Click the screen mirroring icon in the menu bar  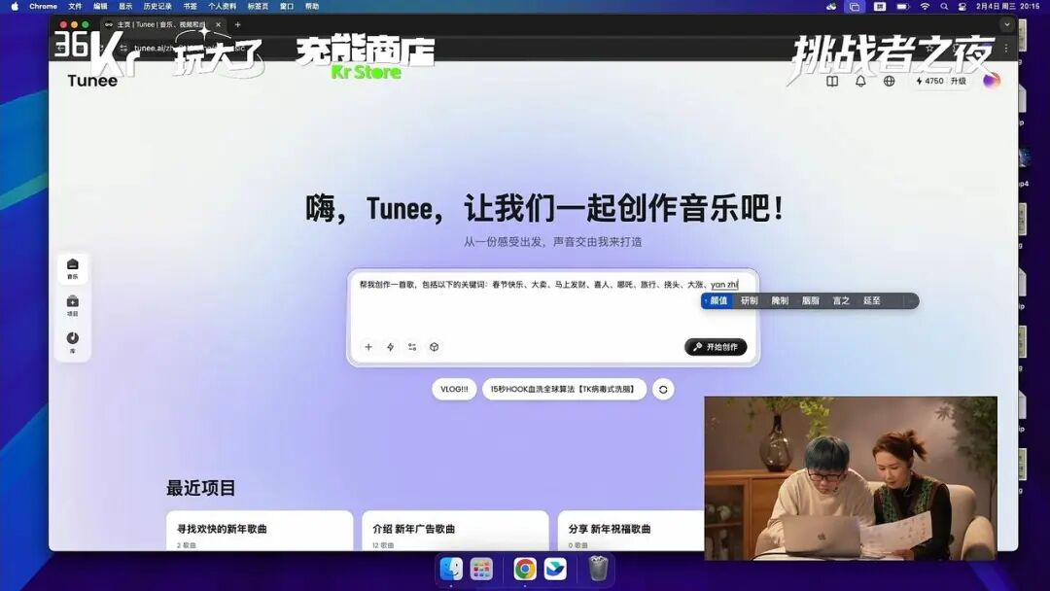855,6
